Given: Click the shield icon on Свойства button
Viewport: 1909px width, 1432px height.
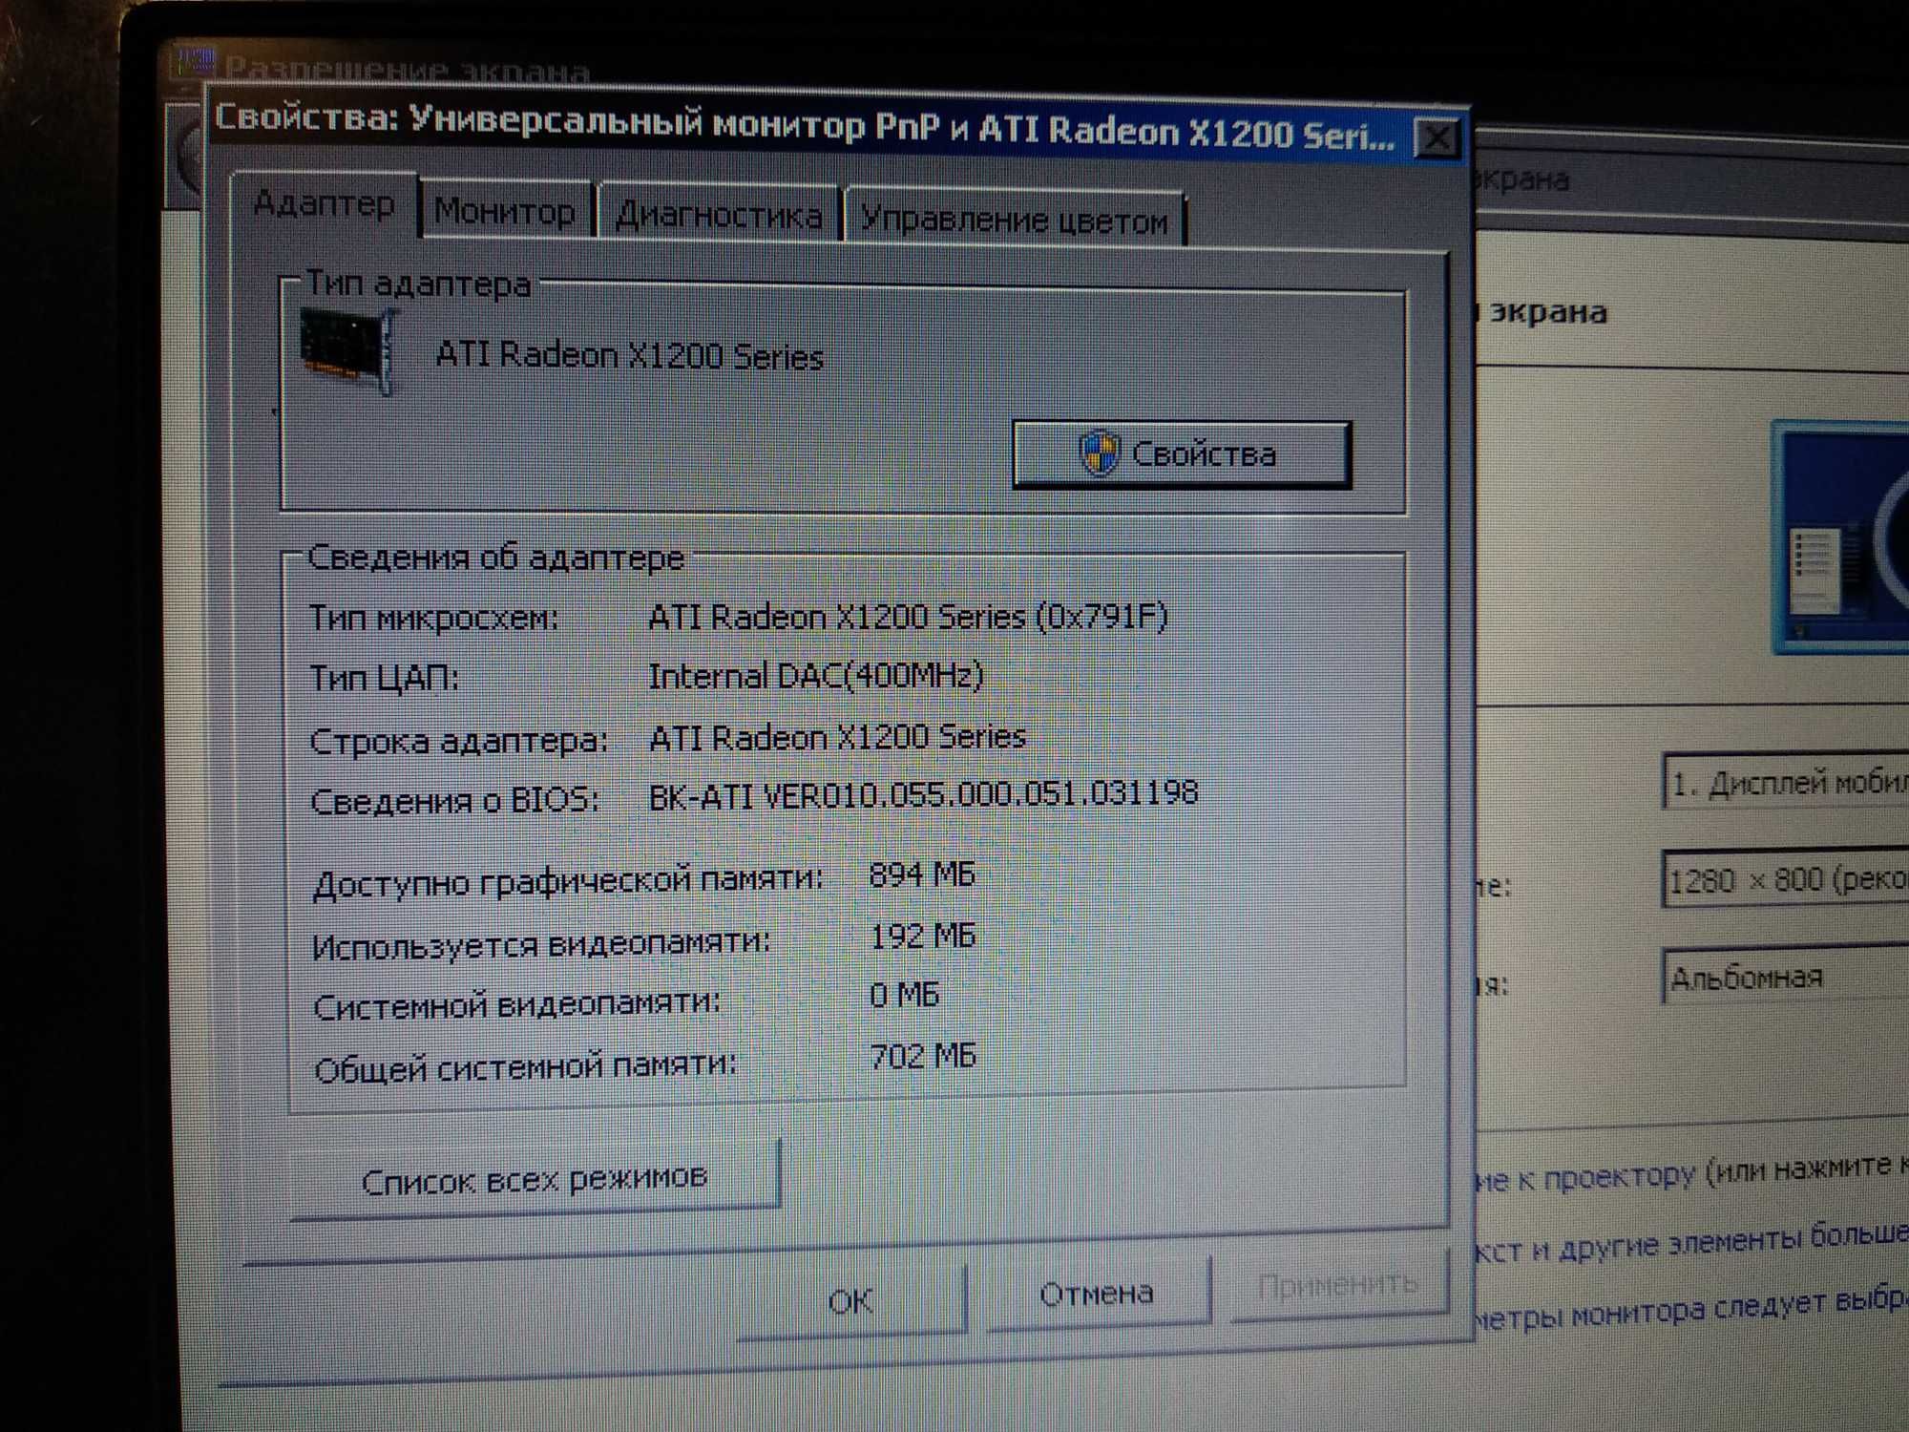Looking at the screenshot, I should tap(1099, 453).
